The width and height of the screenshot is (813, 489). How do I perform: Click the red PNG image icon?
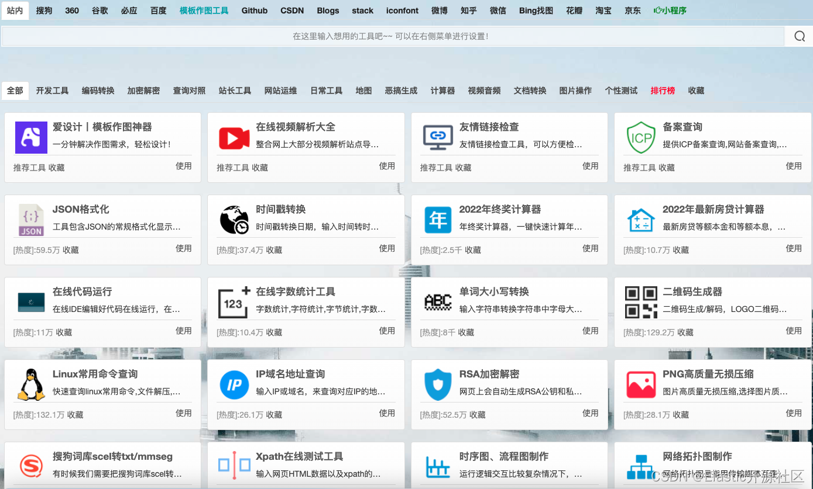click(x=641, y=385)
